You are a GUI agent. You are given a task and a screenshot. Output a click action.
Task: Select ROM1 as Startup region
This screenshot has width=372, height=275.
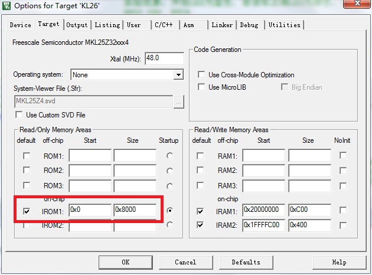pos(169,156)
